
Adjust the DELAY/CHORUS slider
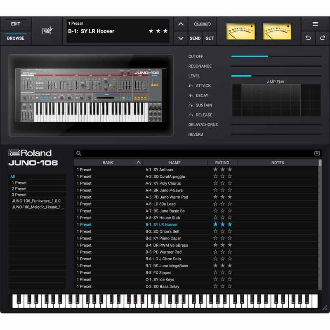tap(276, 125)
